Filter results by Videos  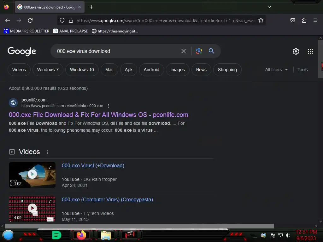tap(19, 70)
